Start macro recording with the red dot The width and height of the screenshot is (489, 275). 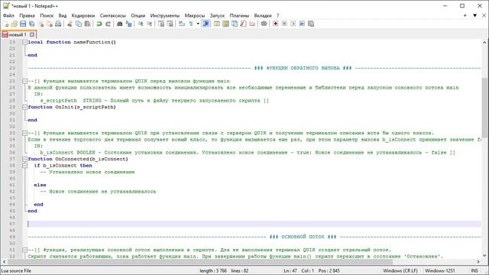(x=275, y=24)
